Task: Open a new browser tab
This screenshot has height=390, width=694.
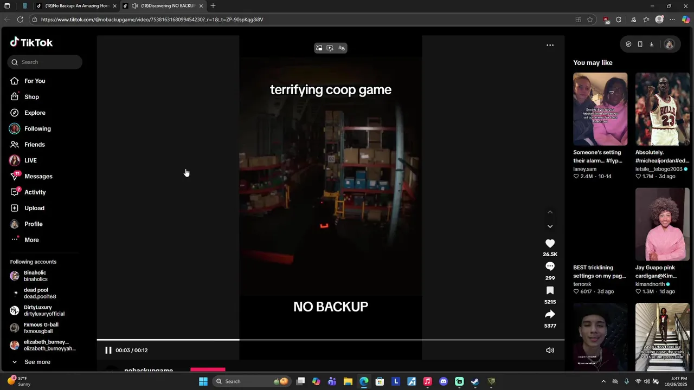Action: pos(213,6)
